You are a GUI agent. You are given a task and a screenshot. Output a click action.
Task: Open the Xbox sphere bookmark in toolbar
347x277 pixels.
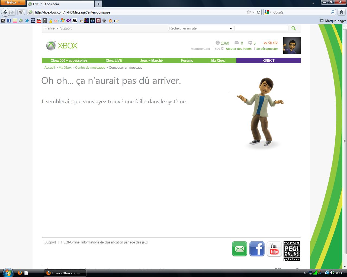(21, 21)
